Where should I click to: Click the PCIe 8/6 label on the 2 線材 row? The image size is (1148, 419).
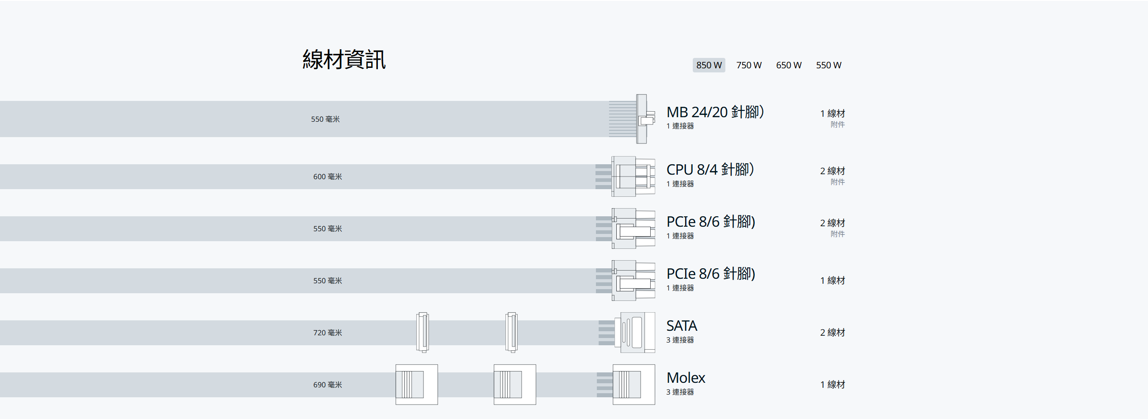point(711,221)
